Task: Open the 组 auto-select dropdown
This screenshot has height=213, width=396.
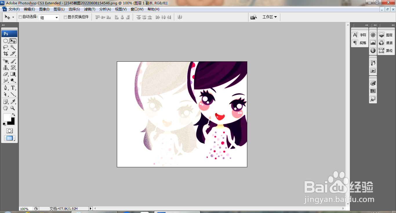Action: (x=49, y=17)
